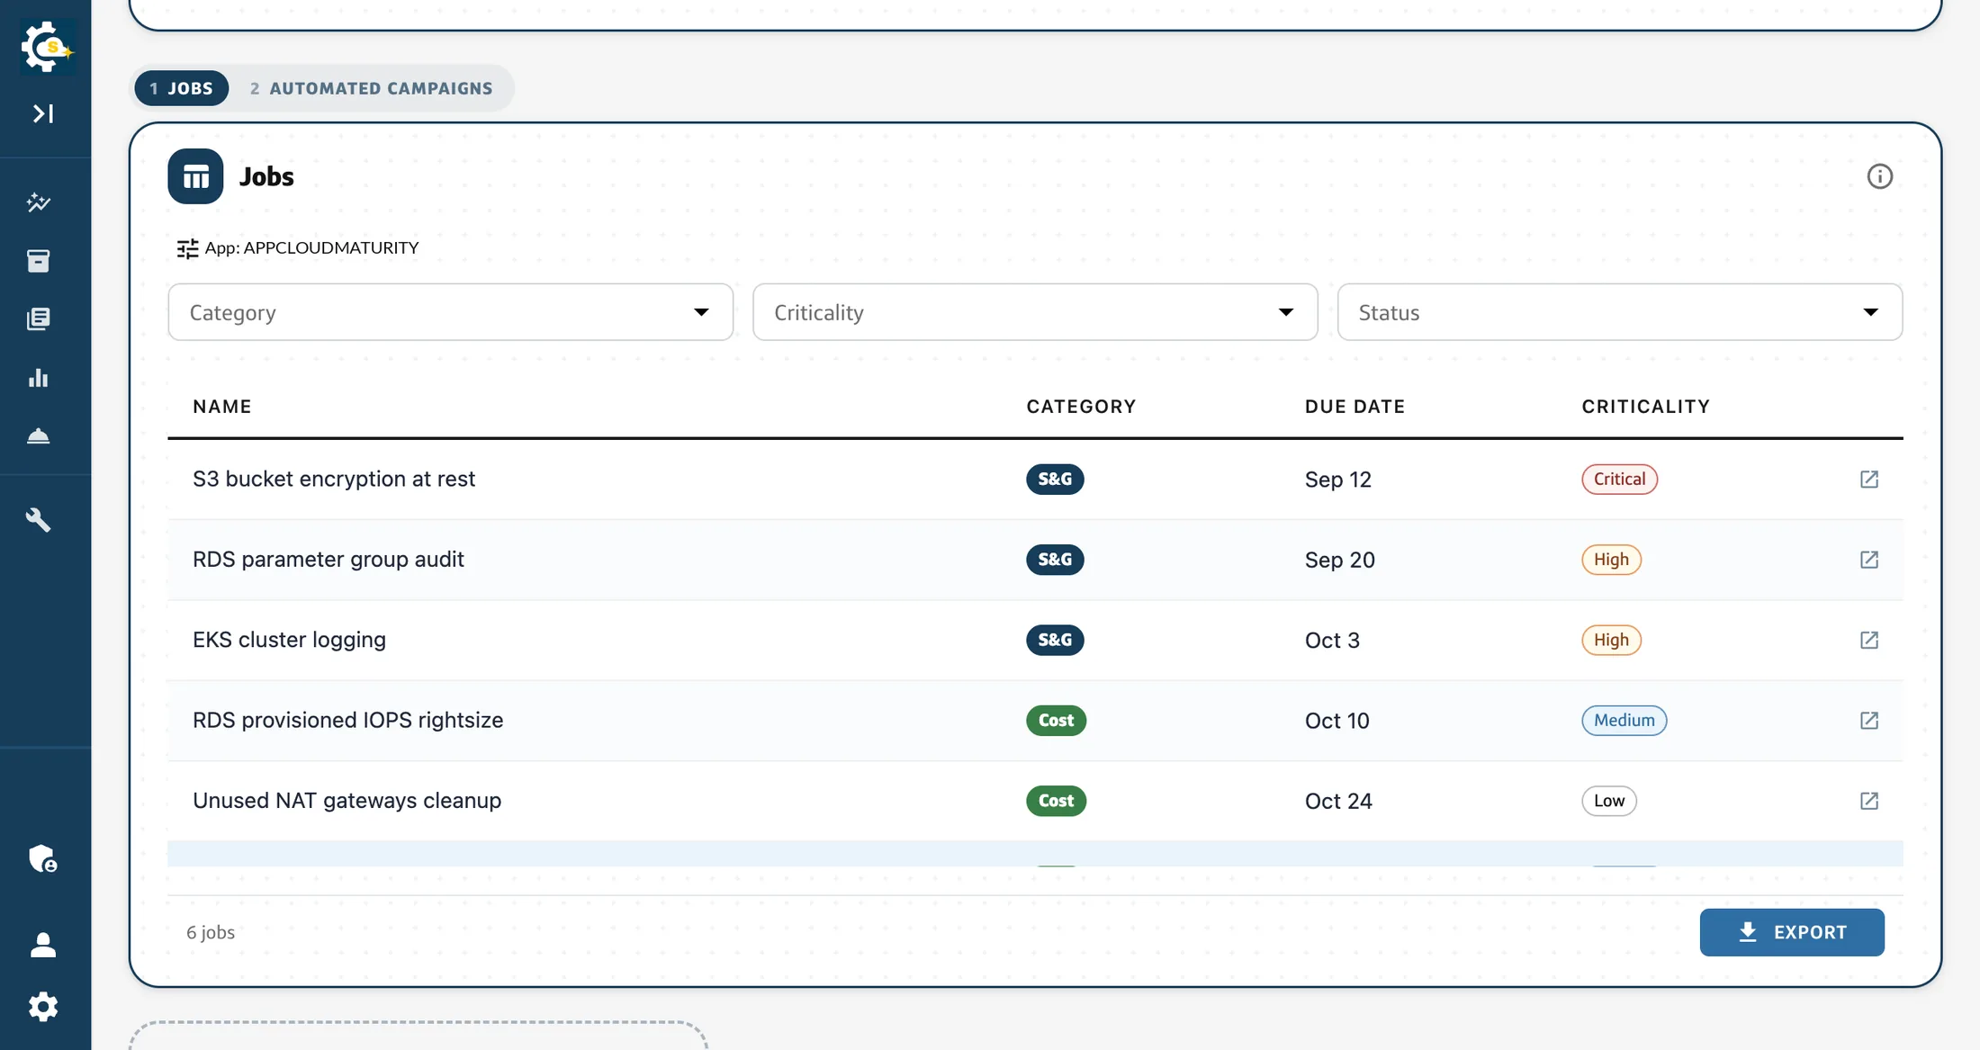Click the 'Sep 20' due date

pos(1340,560)
